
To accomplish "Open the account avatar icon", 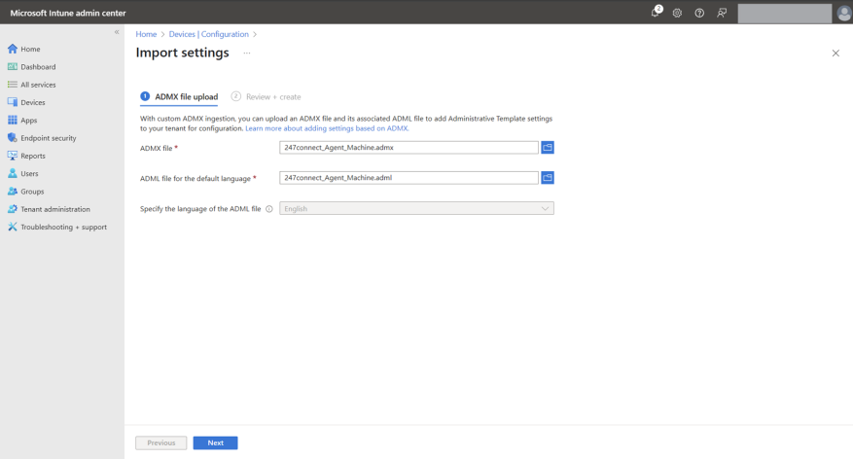I will tap(843, 13).
